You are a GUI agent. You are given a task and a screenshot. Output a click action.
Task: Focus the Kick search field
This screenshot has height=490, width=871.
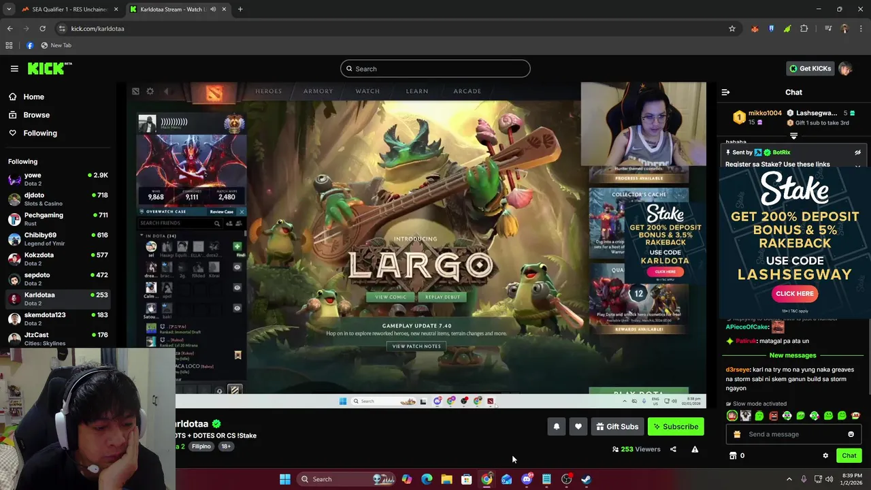click(x=435, y=69)
